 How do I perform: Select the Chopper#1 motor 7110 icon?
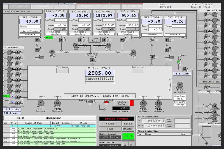pyautogui.click(x=41, y=103)
